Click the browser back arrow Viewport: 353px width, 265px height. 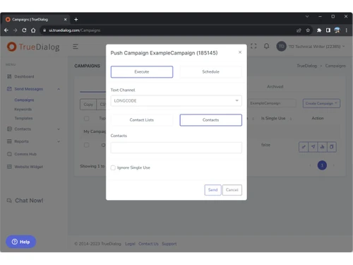click(6, 30)
